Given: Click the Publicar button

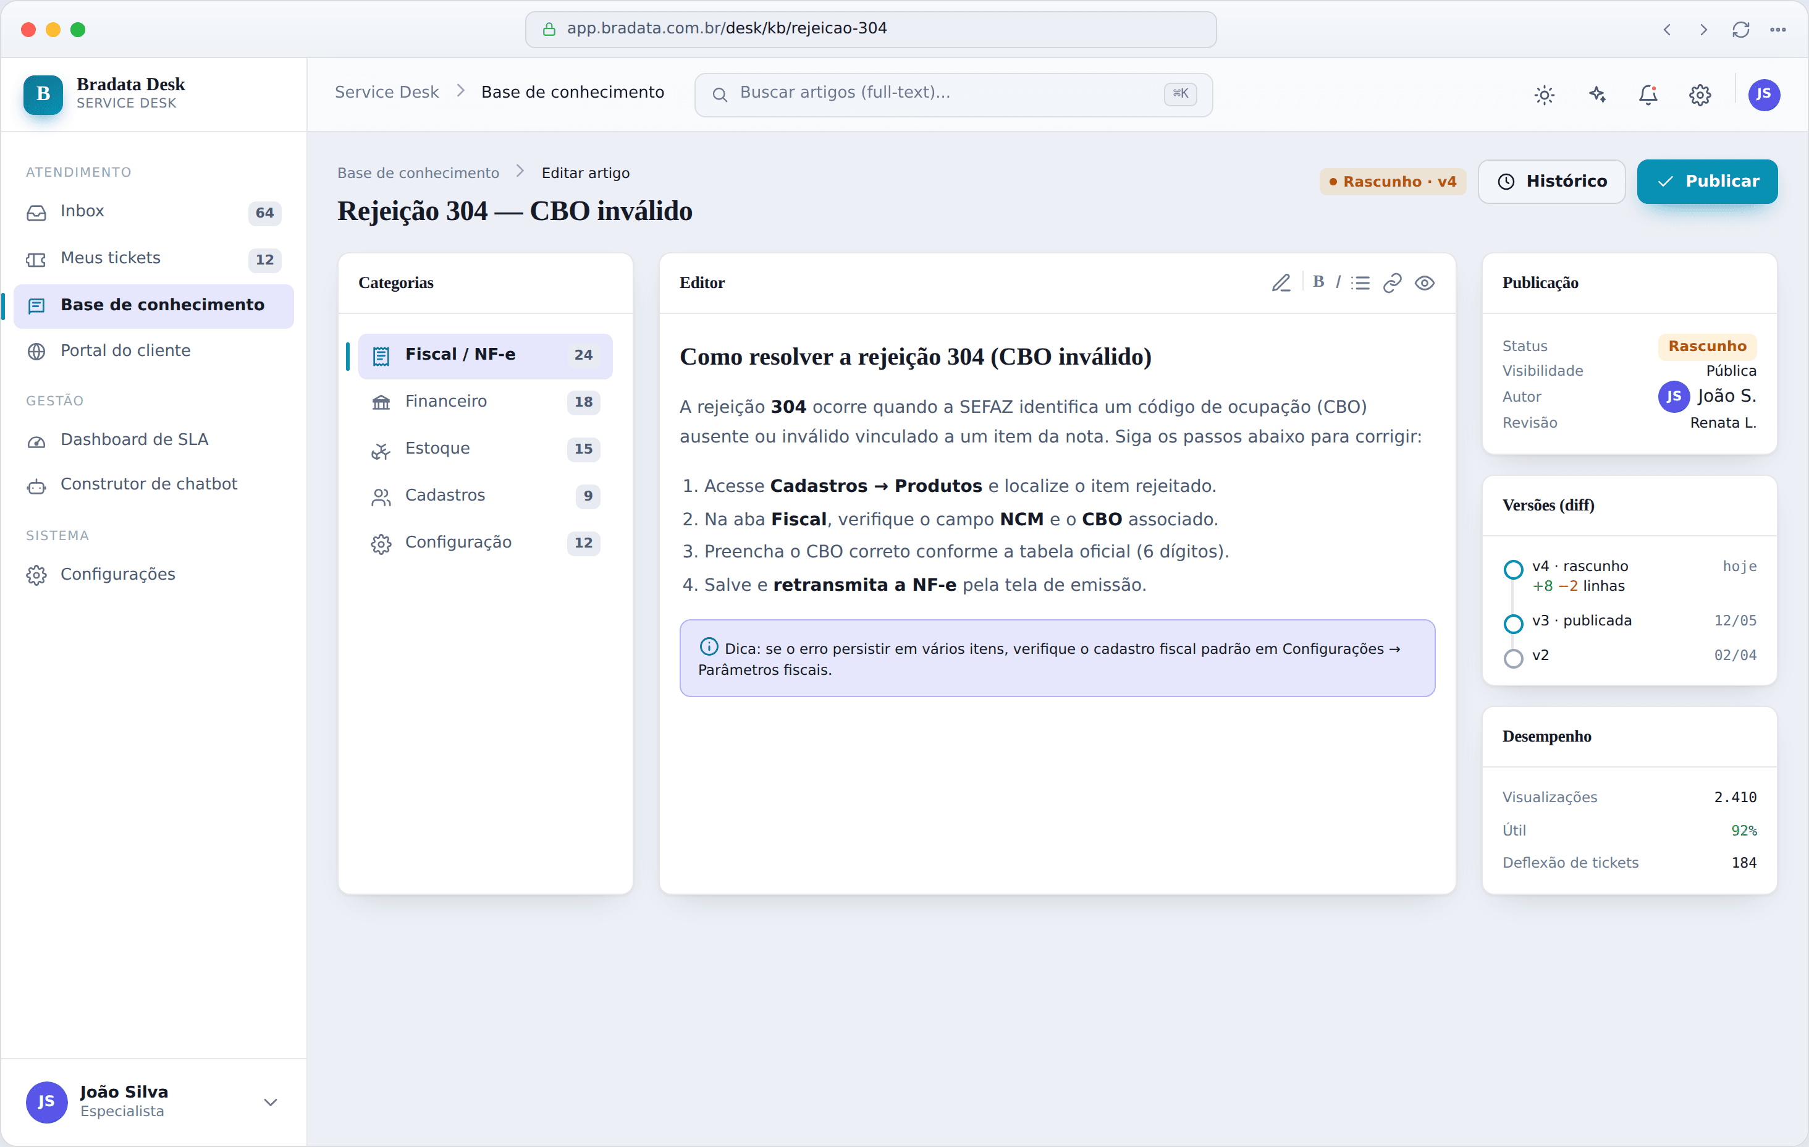Looking at the screenshot, I should click(x=1707, y=181).
